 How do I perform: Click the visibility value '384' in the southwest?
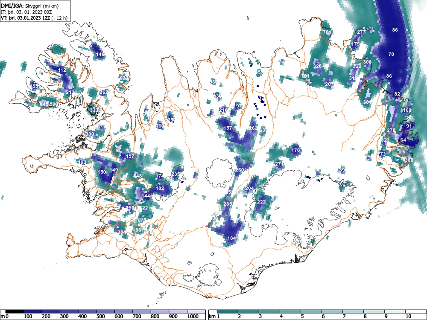coord(122,232)
